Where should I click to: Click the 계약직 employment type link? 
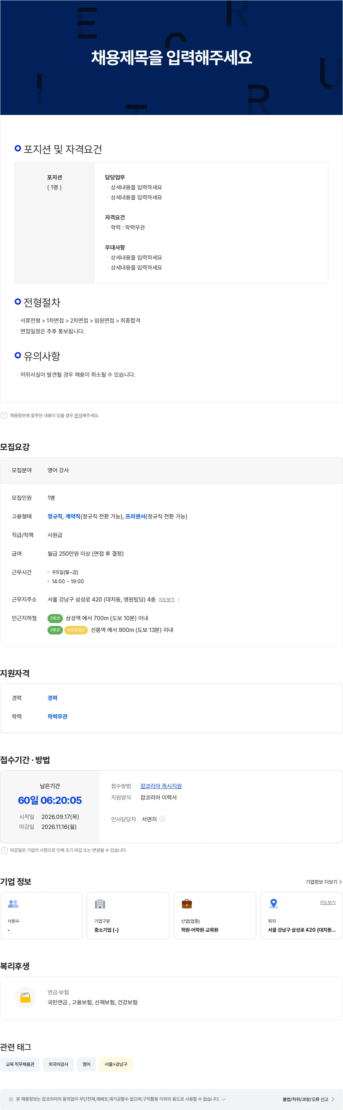coord(73,516)
